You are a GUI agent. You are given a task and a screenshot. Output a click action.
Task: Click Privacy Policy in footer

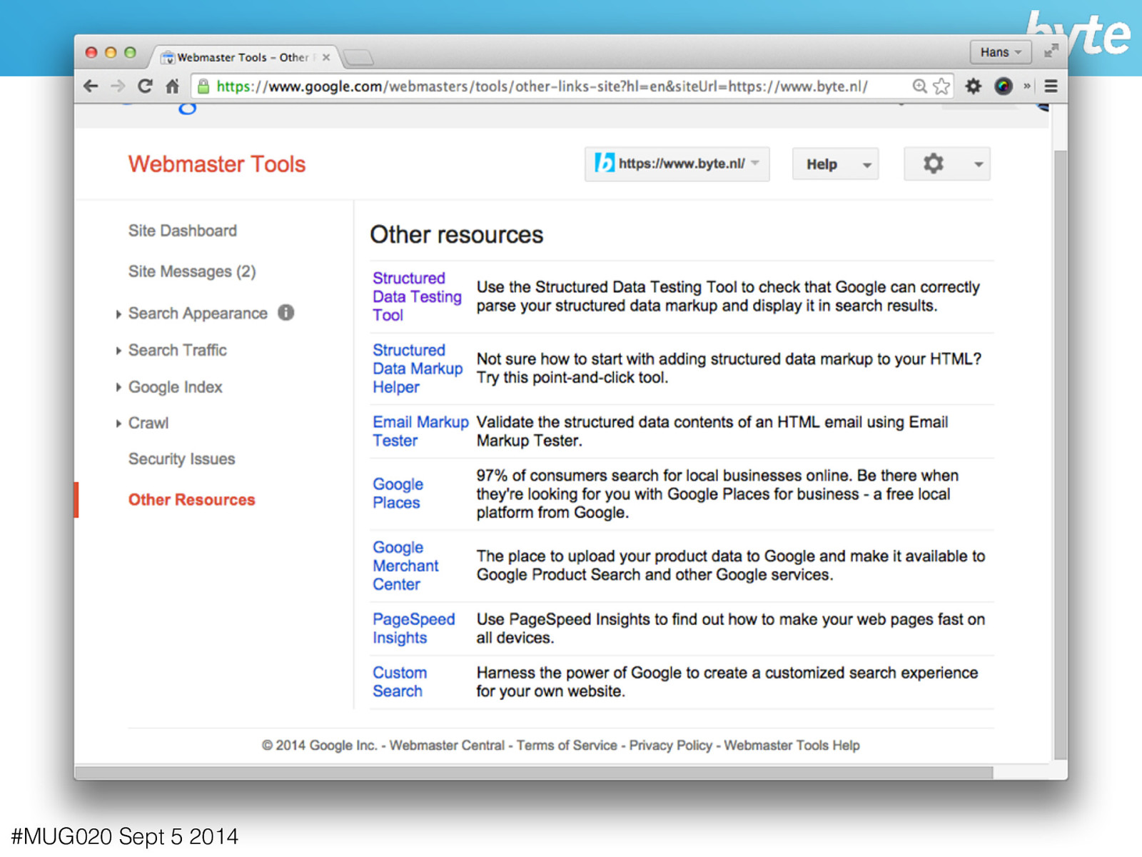(670, 745)
